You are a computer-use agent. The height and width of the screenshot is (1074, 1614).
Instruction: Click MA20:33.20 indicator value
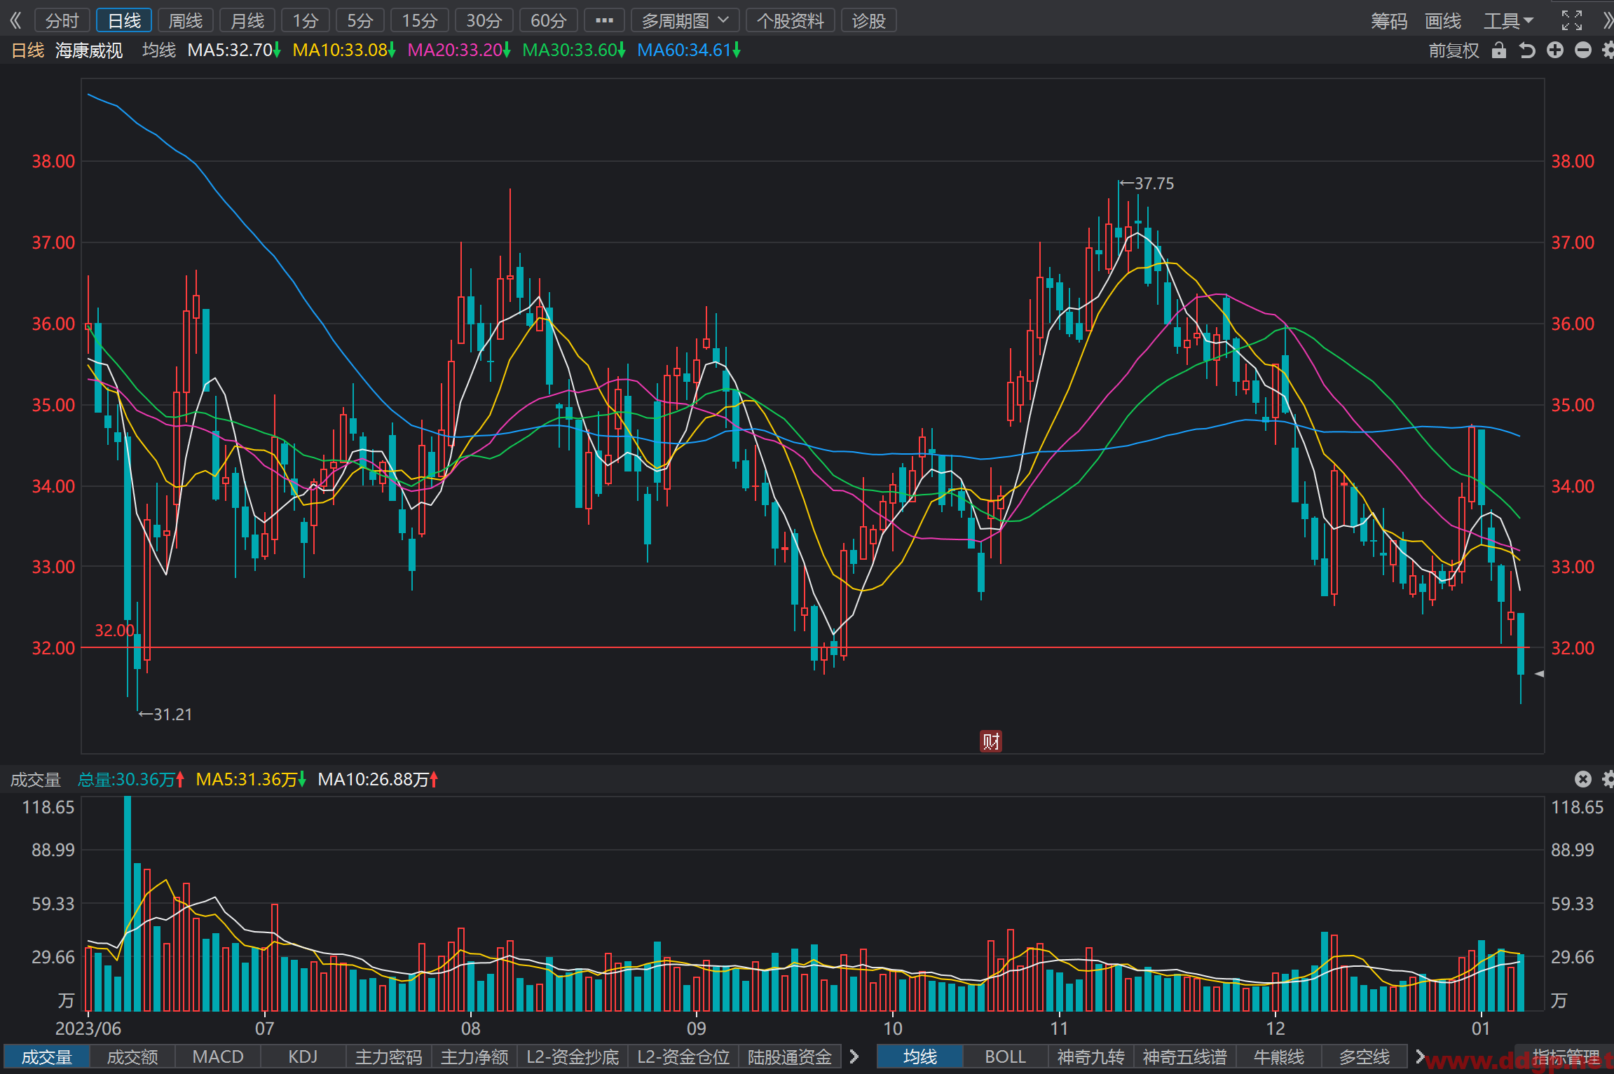point(459,50)
